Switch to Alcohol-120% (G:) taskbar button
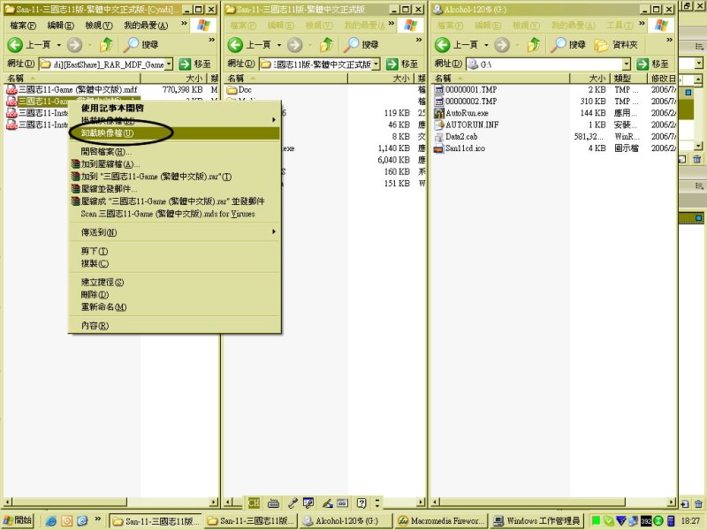Image resolution: width=707 pixels, height=530 pixels. (346, 521)
